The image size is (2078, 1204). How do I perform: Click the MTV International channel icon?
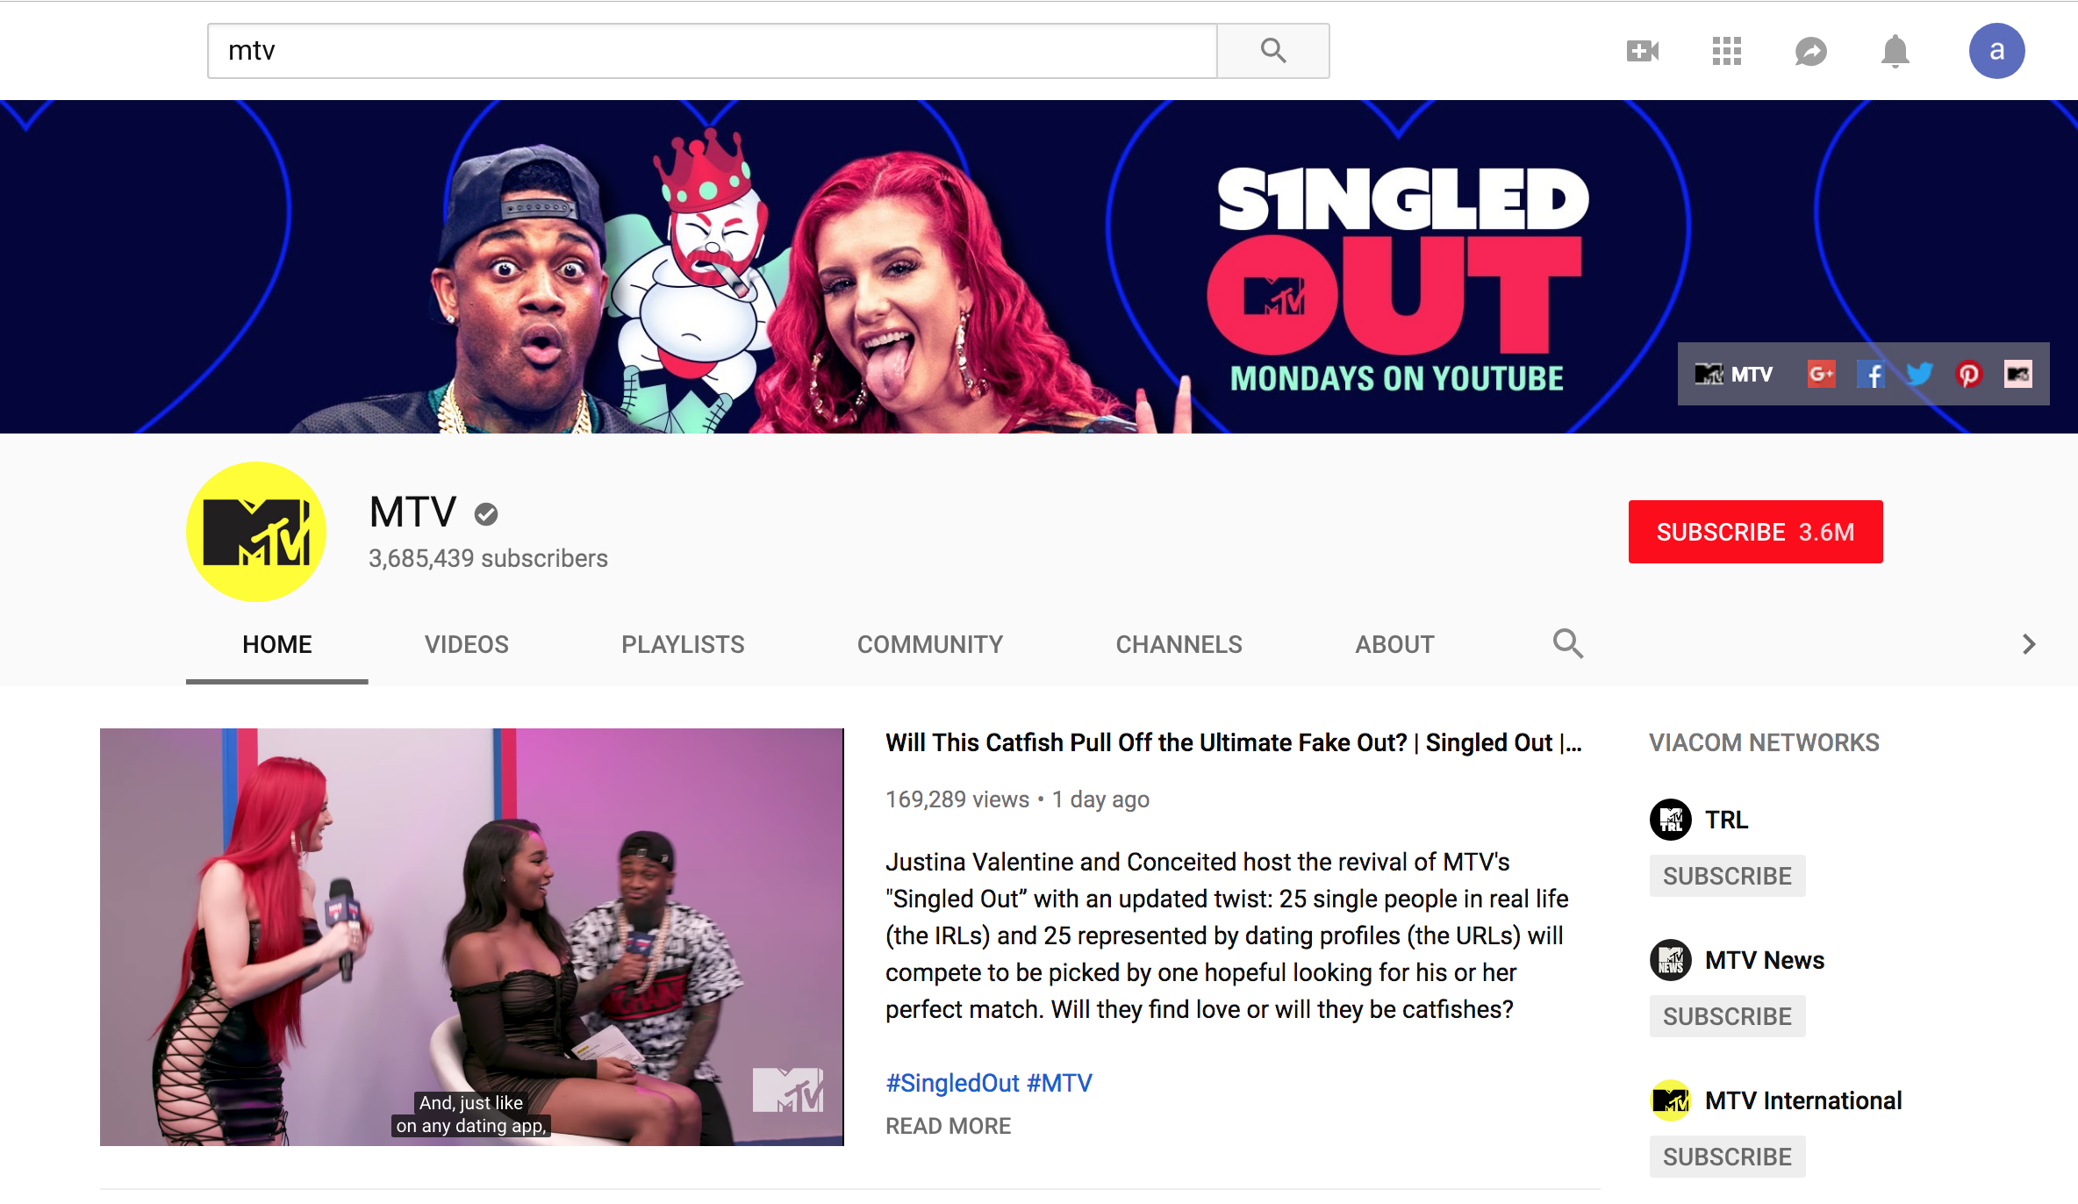tap(1671, 1100)
